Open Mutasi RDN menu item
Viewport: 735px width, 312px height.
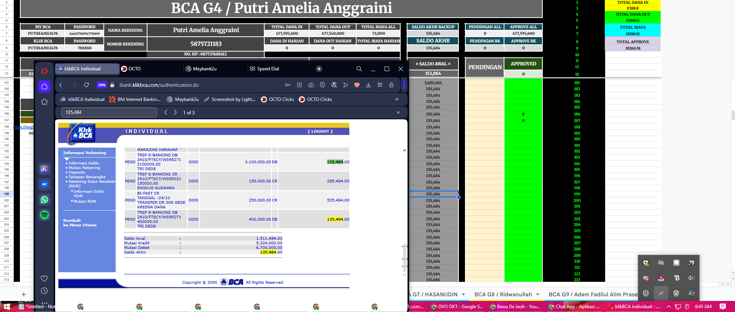coord(85,201)
